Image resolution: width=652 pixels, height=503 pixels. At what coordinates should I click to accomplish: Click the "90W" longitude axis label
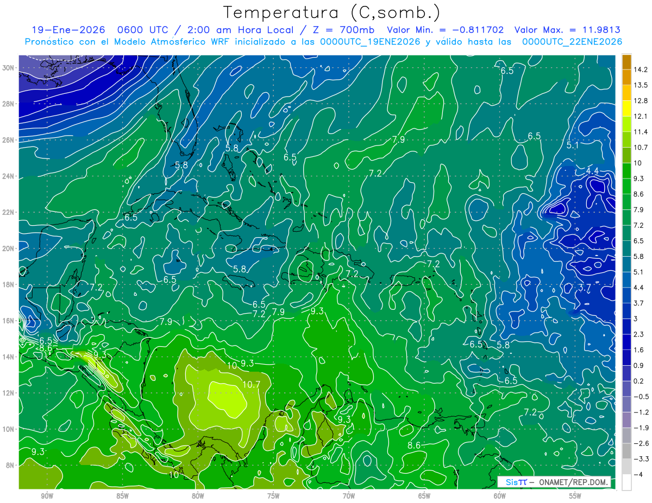tap(47, 496)
